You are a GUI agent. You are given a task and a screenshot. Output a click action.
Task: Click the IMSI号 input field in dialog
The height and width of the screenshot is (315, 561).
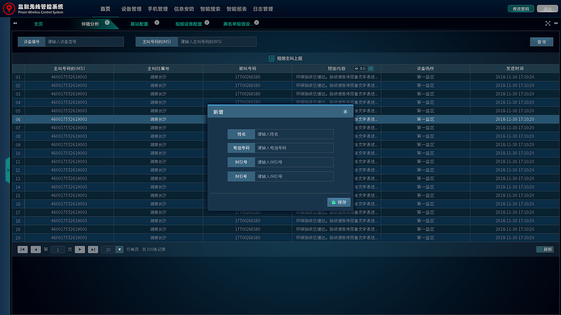(294, 162)
